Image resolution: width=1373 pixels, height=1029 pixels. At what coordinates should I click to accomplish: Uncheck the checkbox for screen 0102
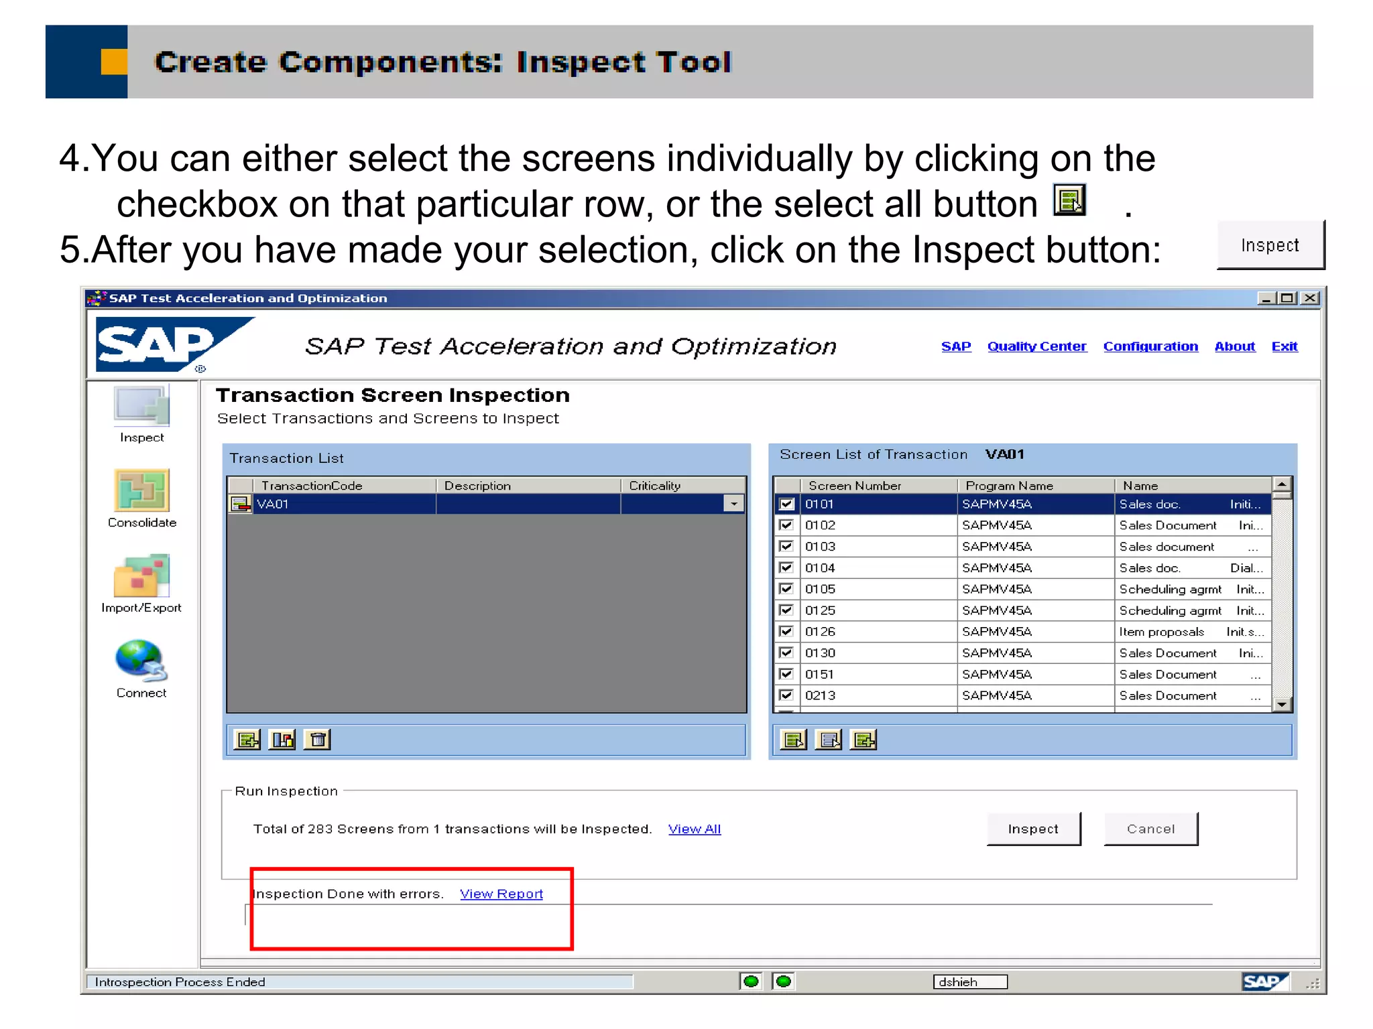(x=786, y=525)
